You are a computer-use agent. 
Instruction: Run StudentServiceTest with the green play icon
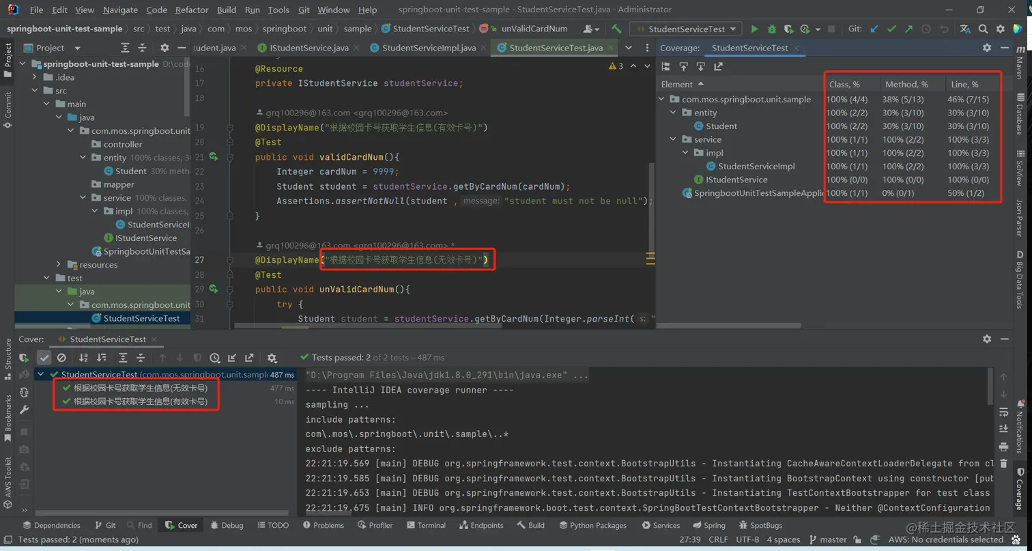click(x=754, y=29)
